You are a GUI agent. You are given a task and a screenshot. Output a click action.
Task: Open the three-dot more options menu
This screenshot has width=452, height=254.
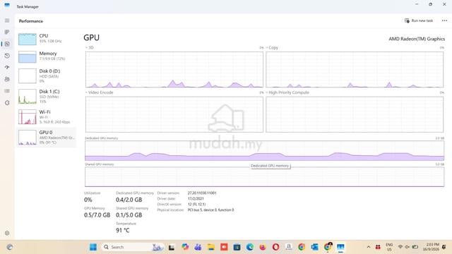coord(444,20)
